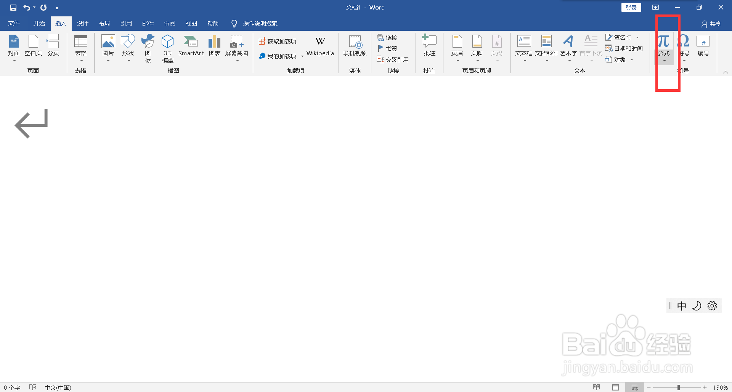Image resolution: width=732 pixels, height=392 pixels.
Task: Toggle the IME half-moon width mode
Action: click(x=697, y=306)
